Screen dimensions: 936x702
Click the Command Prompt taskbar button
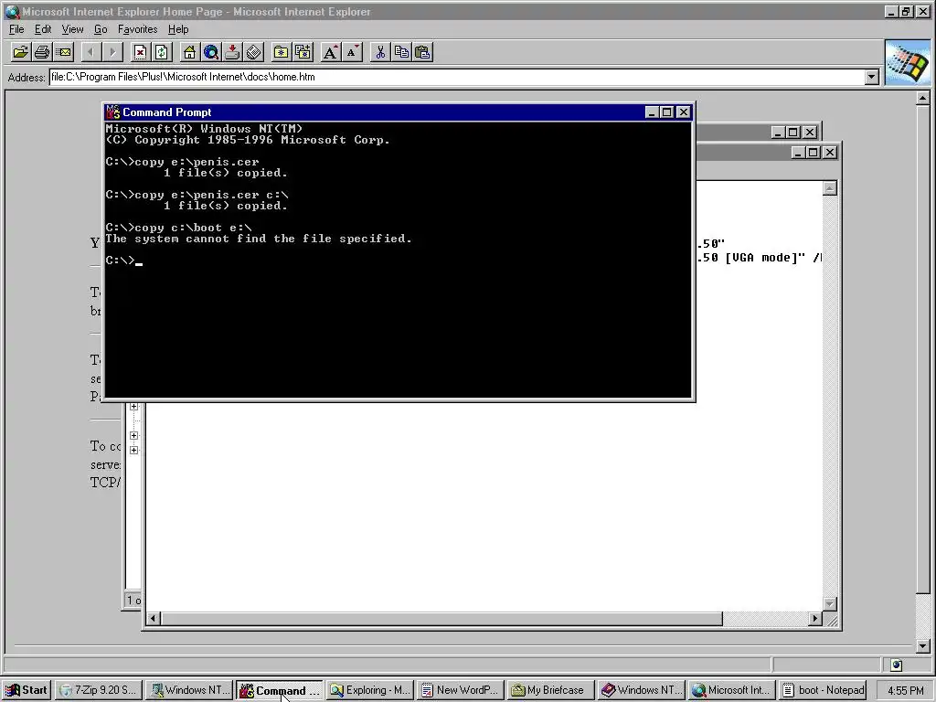280,690
